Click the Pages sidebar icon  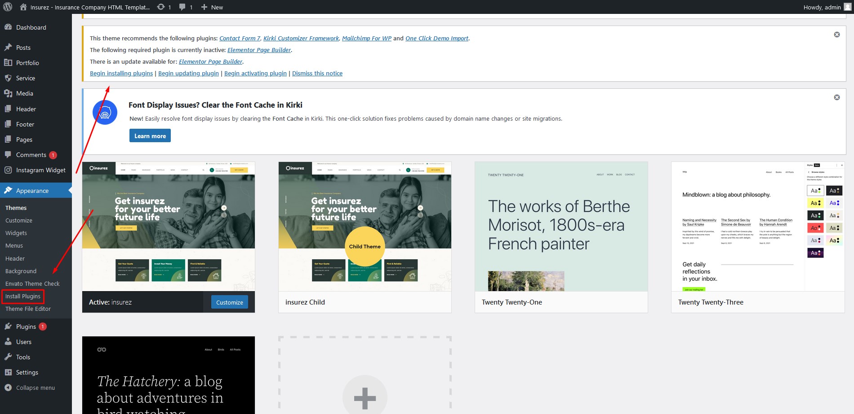(x=8, y=139)
